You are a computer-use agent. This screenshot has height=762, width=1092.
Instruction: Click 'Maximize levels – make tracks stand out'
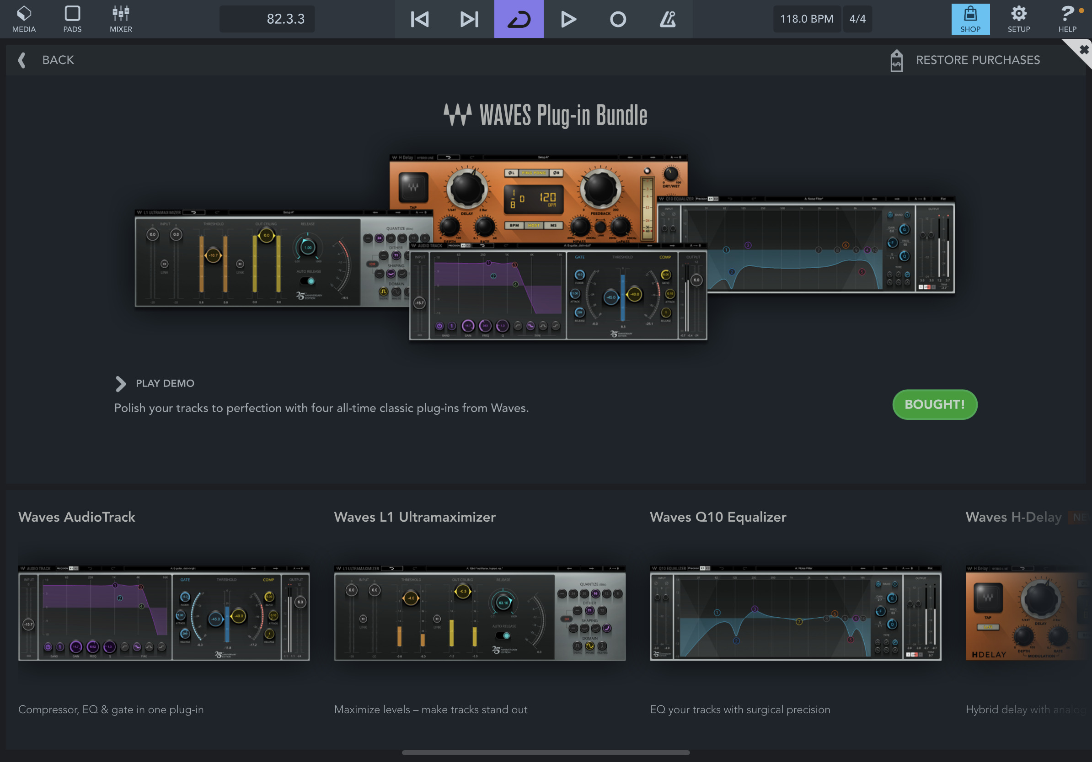click(431, 709)
